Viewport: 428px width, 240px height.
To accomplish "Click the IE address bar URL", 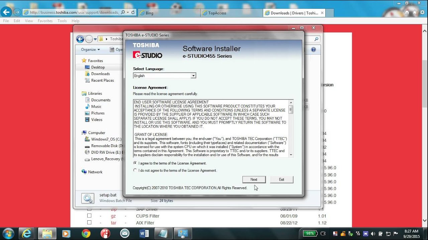I will pos(74,13).
